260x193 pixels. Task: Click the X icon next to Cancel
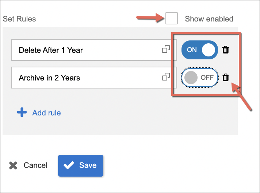[13, 165]
